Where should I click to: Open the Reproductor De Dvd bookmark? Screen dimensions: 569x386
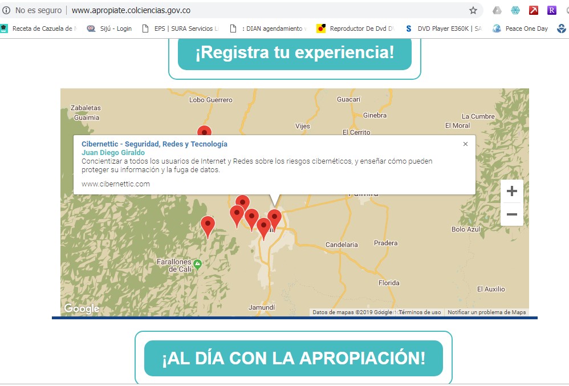355,29
